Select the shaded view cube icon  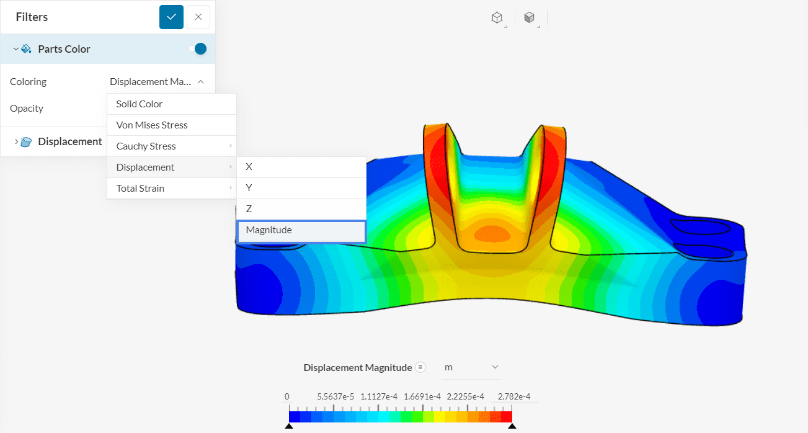click(x=530, y=17)
